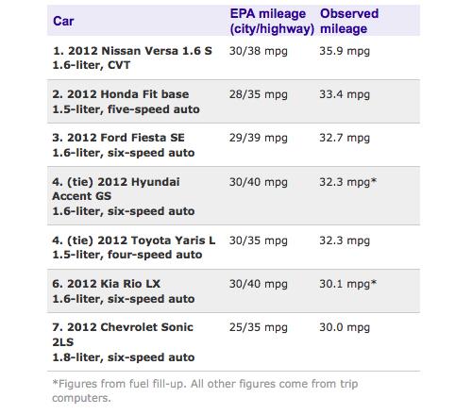This screenshot has width=472, height=414.
Task: Select the 2012 Nissan Versa 1.6 S row
Action: click(x=233, y=58)
